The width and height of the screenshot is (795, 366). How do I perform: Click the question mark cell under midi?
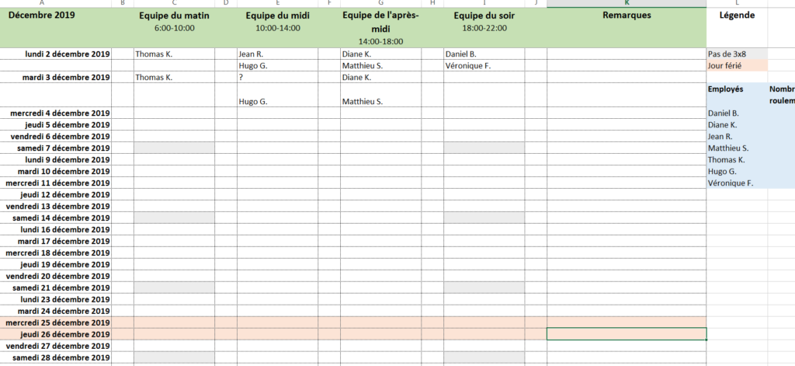point(277,77)
